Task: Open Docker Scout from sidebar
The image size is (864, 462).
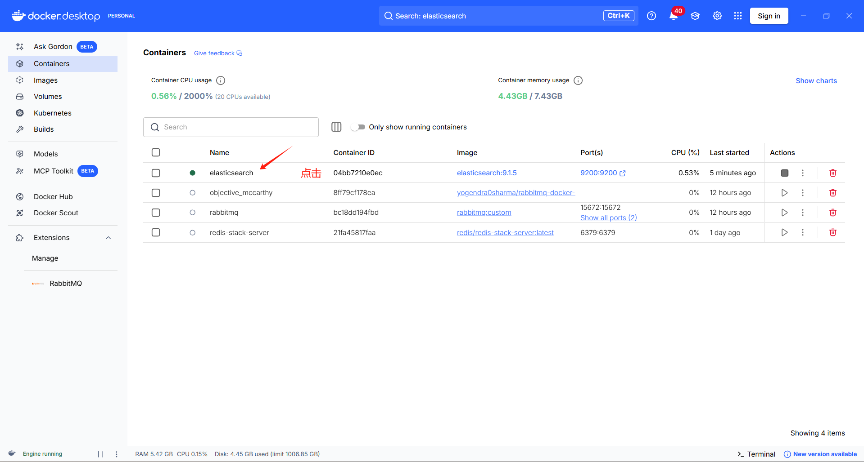Action: coord(56,213)
